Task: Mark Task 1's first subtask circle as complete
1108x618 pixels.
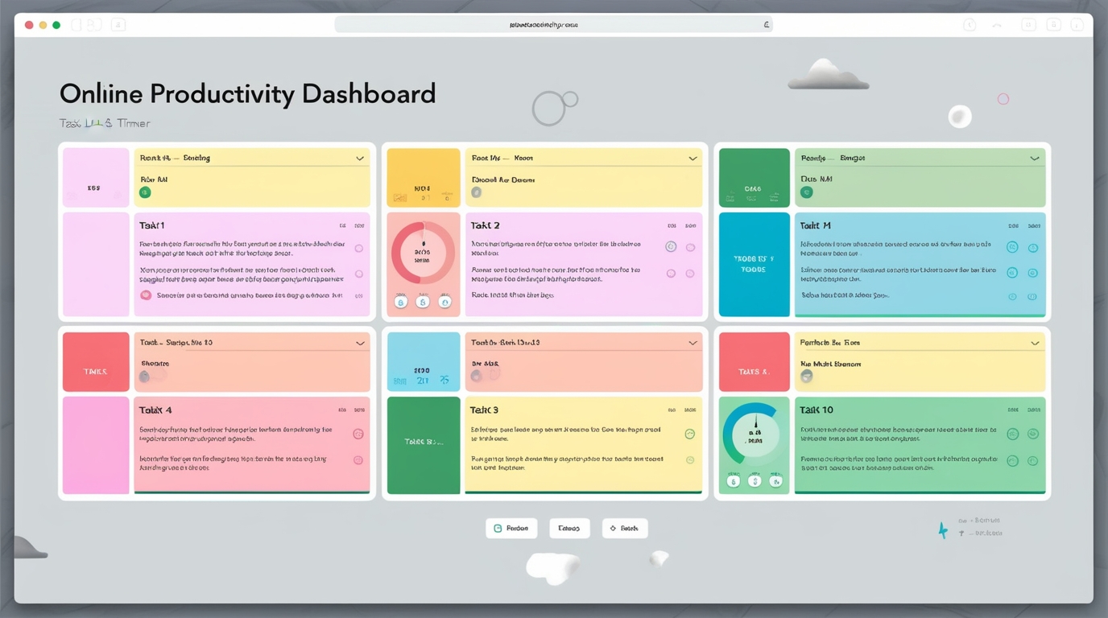Action: (359, 249)
